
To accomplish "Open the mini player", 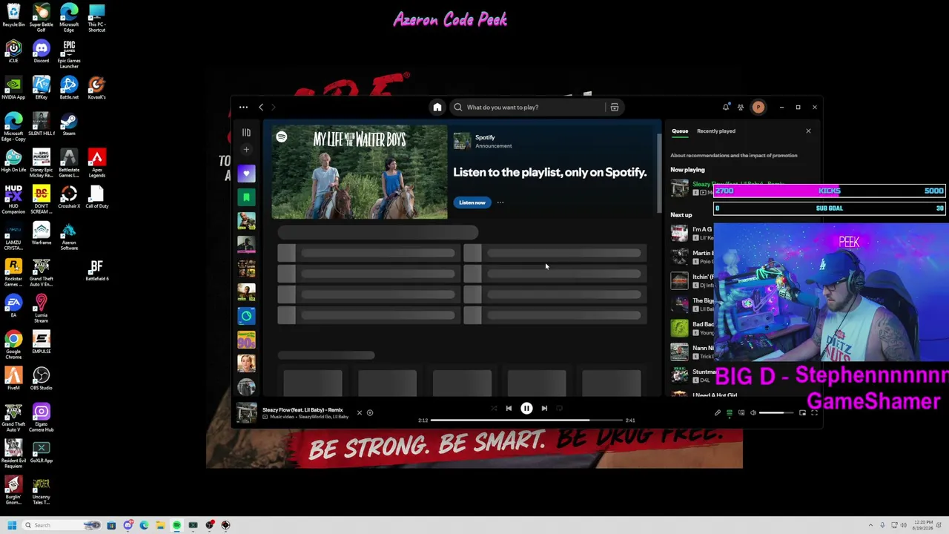I will click(802, 413).
